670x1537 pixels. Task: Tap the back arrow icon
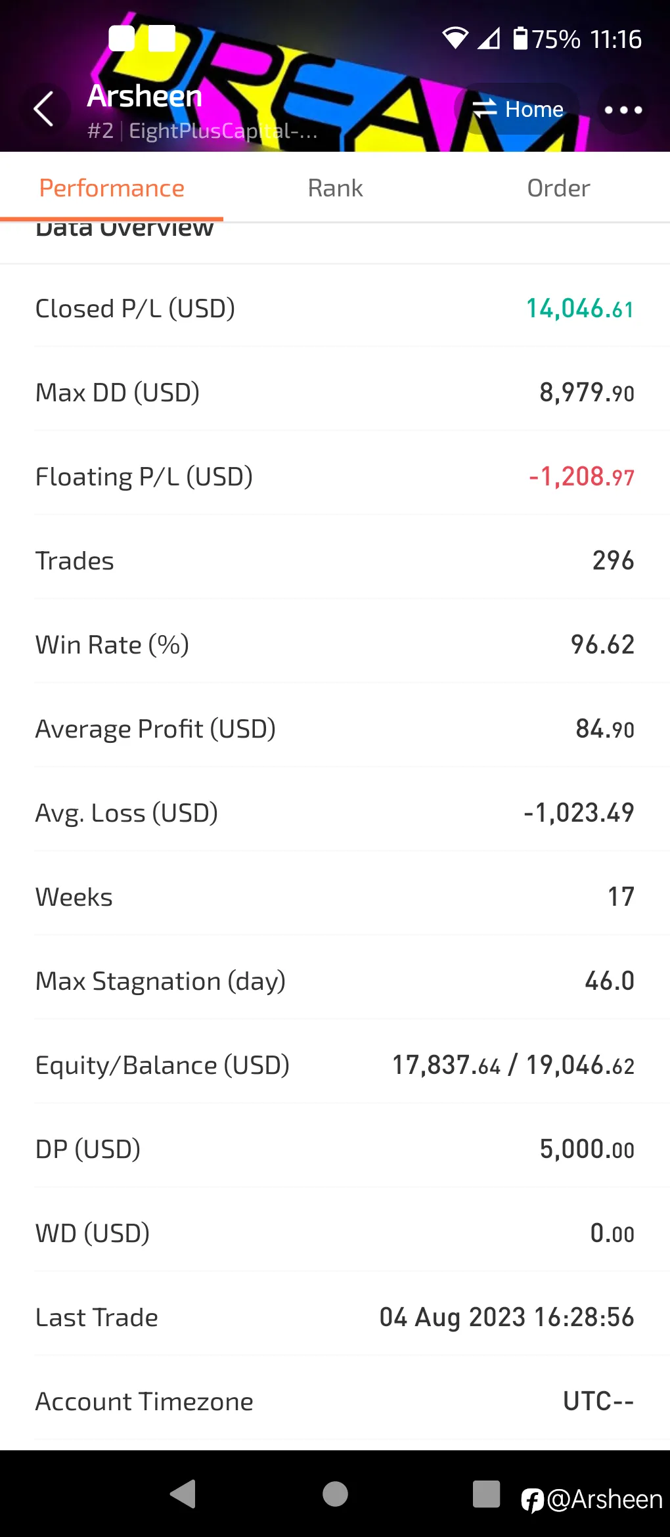44,109
